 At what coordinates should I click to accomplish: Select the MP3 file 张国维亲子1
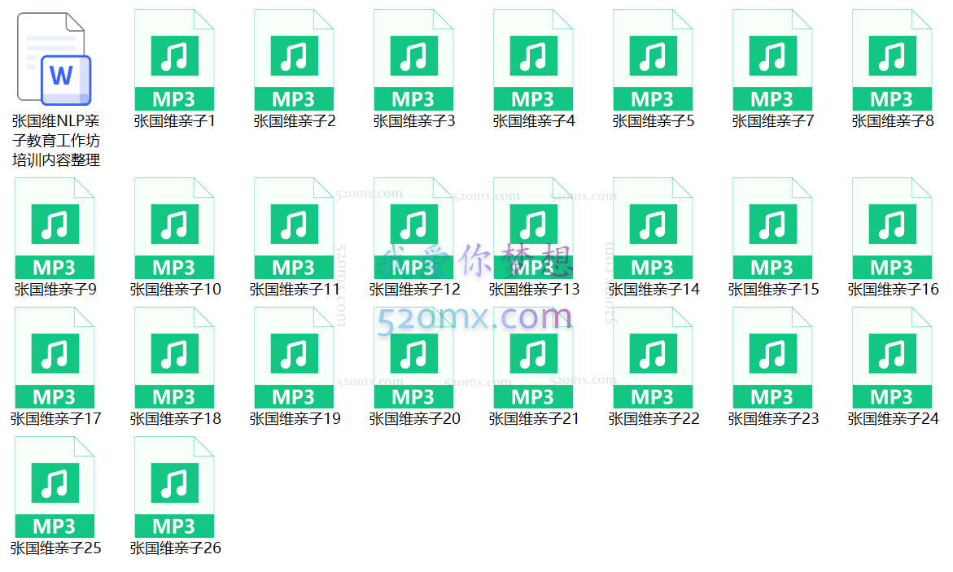[x=174, y=59]
